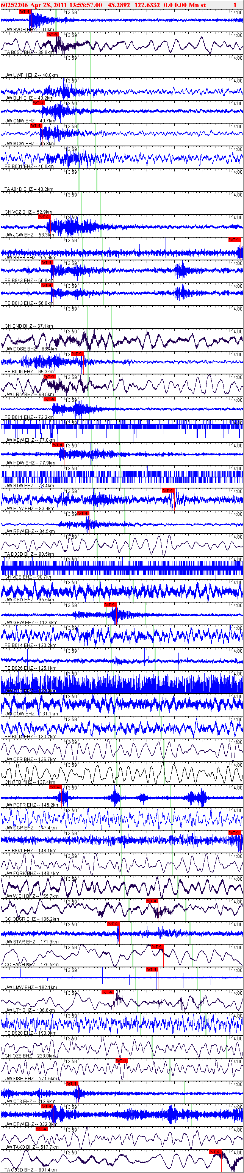Click the header date Apr 28, 2011

point(49,5)
